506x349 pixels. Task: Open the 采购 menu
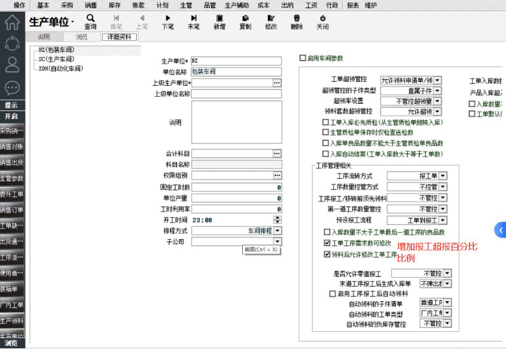(x=67, y=5)
